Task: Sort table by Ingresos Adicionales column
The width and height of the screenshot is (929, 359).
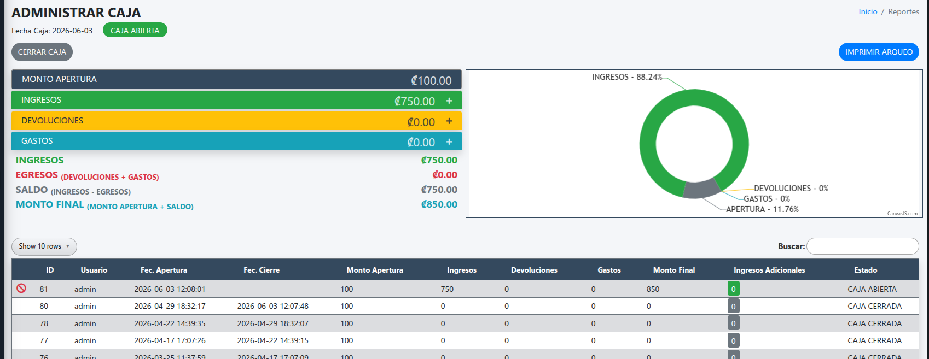Action: [769, 270]
